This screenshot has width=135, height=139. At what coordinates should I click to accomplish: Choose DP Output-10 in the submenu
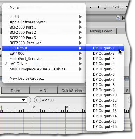click(105, 95)
